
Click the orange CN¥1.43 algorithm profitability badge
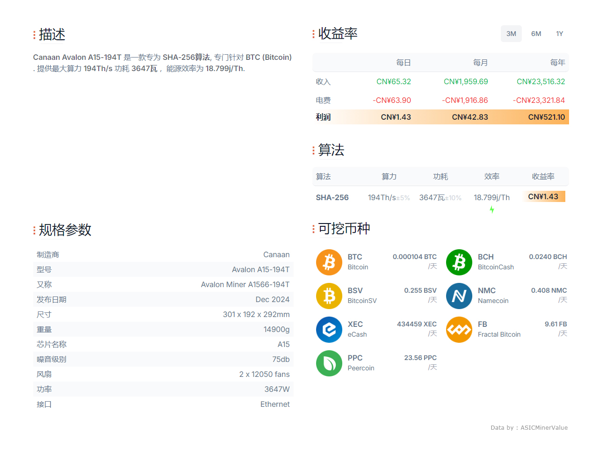[x=543, y=196]
